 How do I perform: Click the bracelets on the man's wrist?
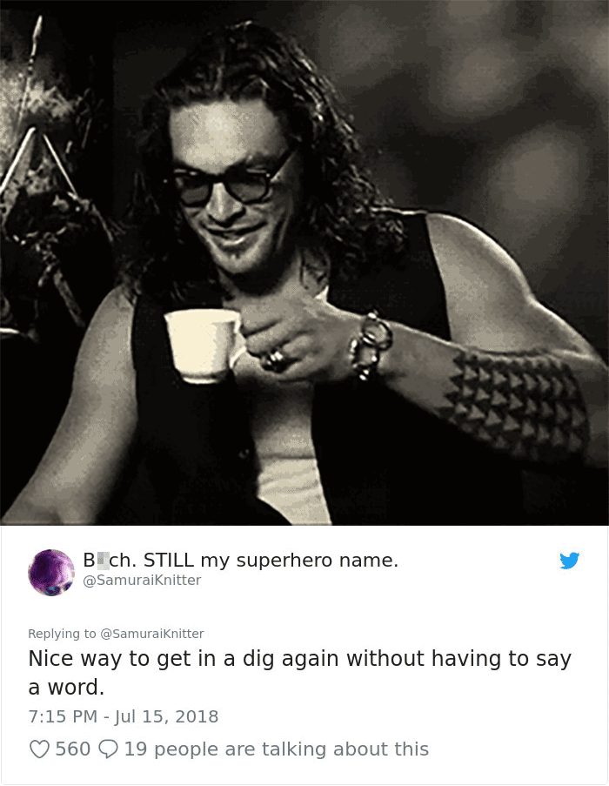(371, 345)
